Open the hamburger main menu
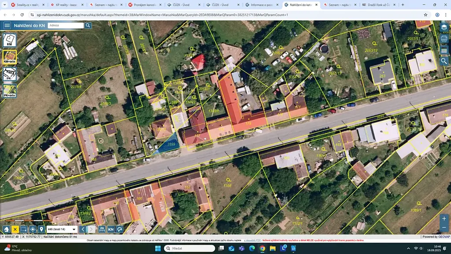 click(x=7, y=25)
